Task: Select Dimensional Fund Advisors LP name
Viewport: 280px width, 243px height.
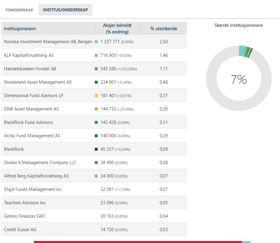Action: [x=34, y=96]
